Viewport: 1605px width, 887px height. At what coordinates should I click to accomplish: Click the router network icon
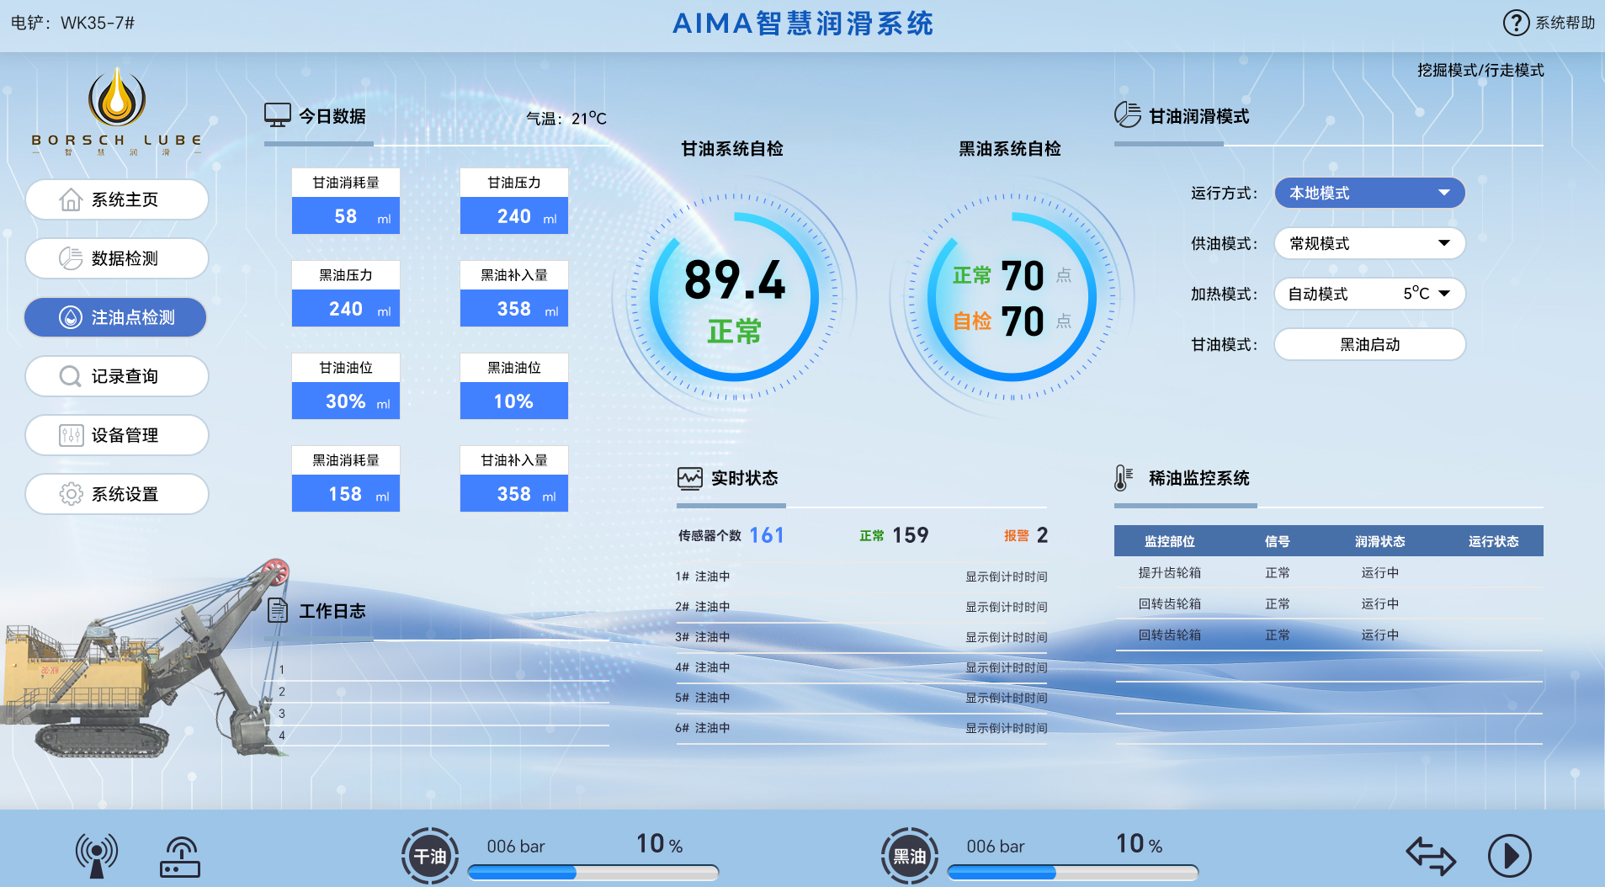tap(180, 857)
